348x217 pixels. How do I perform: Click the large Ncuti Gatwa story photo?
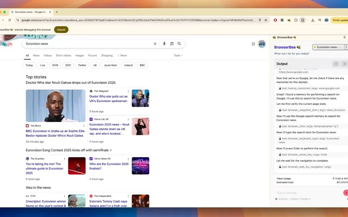[56, 106]
